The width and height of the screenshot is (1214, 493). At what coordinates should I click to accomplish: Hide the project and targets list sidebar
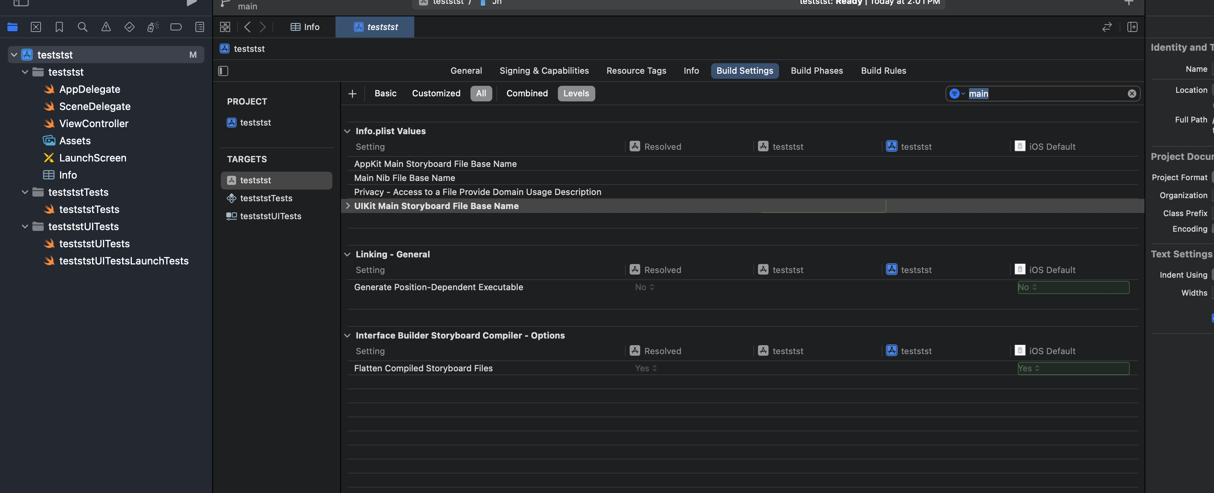[x=224, y=71]
